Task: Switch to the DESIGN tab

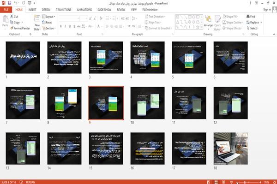Action: coord(46,10)
